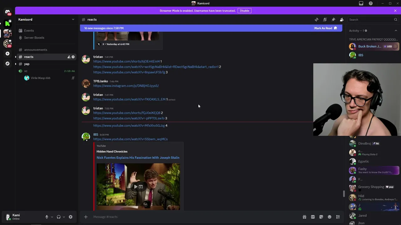This screenshot has height=225, width=401.
Task: Open Buck Broken J member profile
Action: point(374,46)
